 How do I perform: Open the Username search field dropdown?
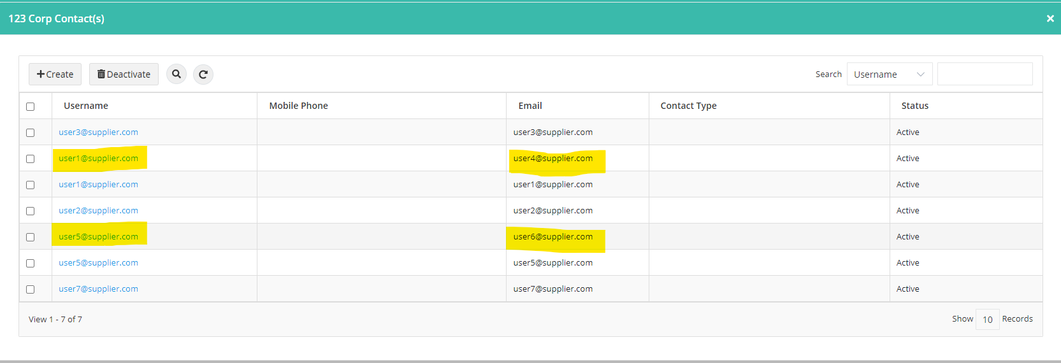click(x=890, y=74)
